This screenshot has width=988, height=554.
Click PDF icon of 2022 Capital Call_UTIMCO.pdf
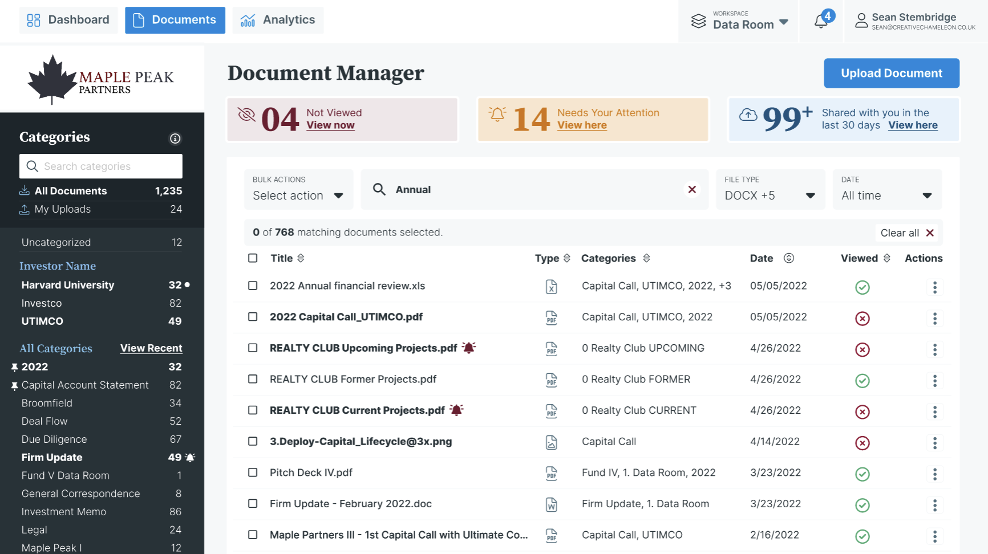click(x=551, y=318)
